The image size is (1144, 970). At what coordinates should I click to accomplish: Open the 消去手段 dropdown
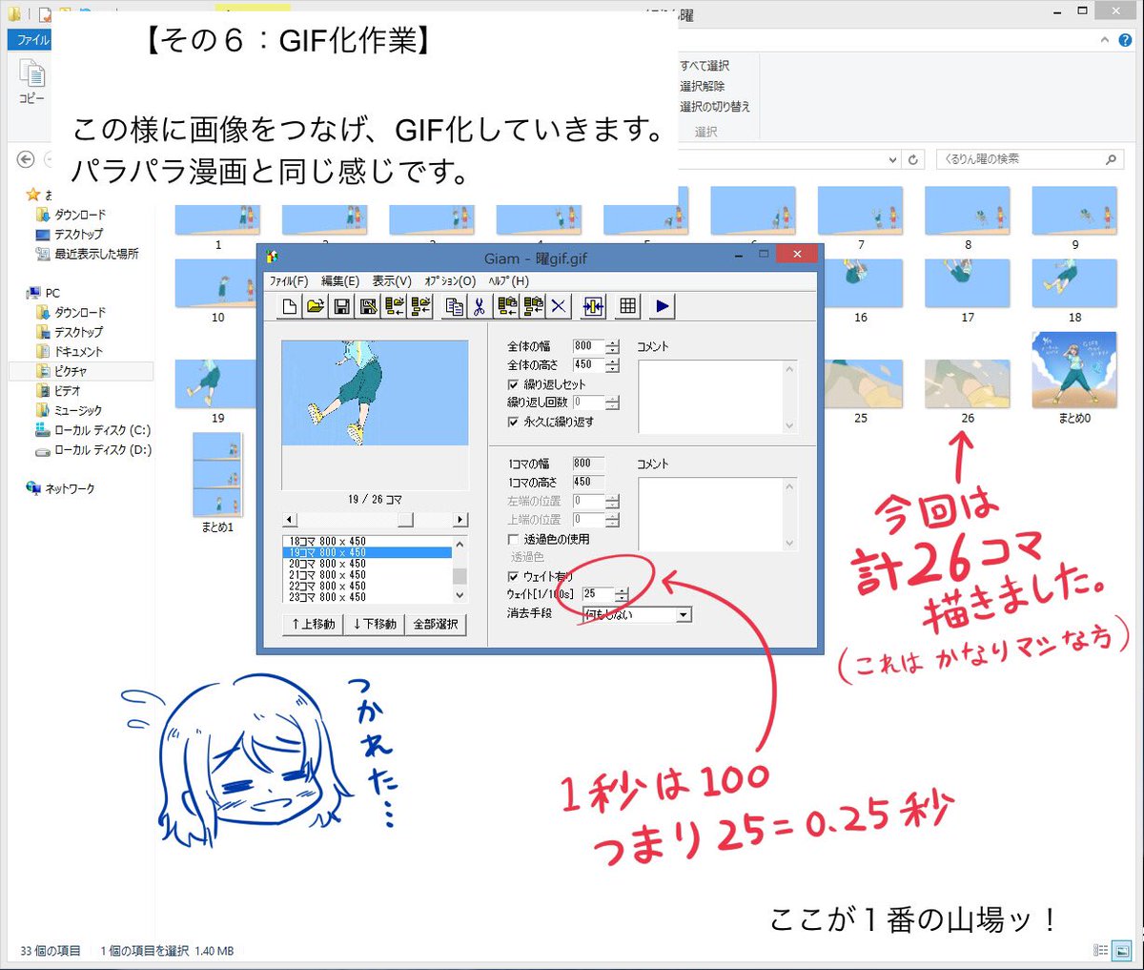(683, 615)
